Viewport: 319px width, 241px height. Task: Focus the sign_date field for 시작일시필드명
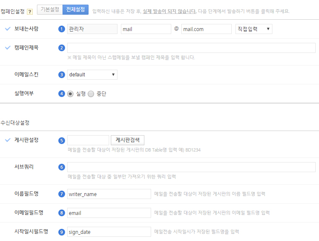pos(109,232)
